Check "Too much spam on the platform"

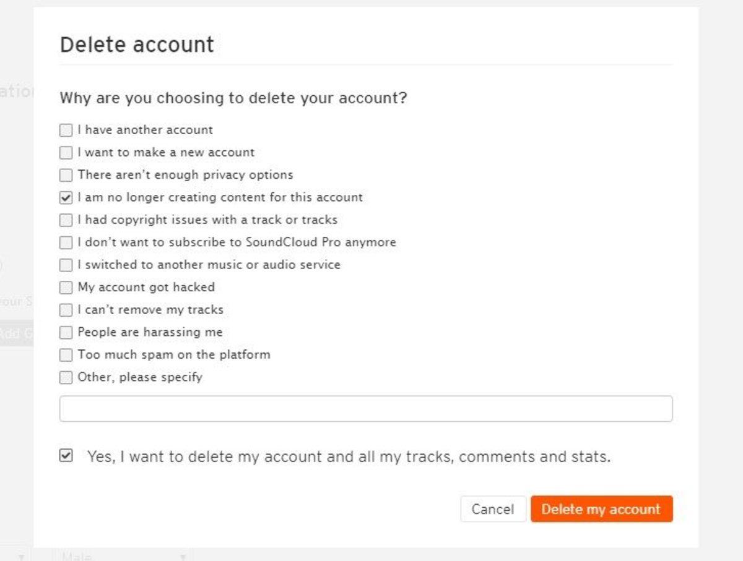pyautogui.click(x=66, y=354)
